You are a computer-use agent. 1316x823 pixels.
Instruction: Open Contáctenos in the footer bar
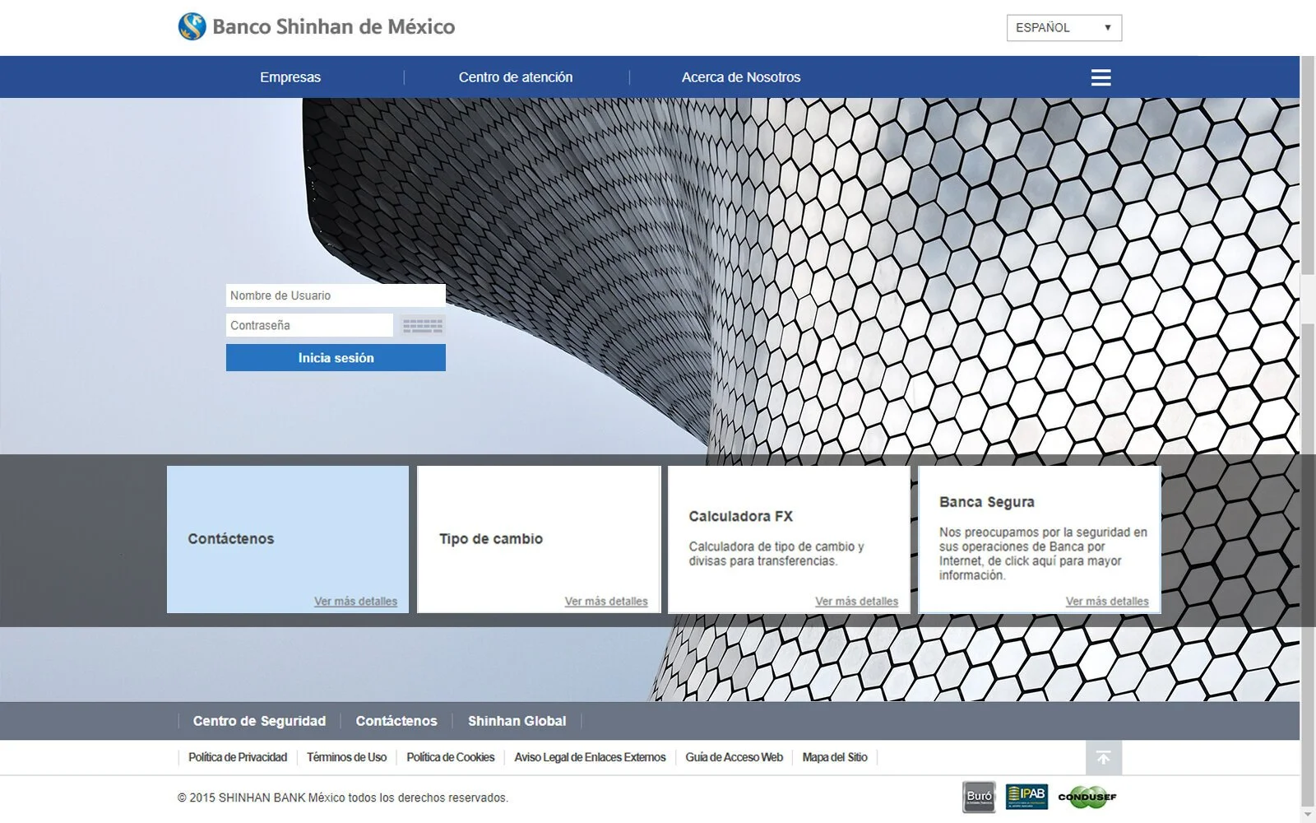click(x=396, y=721)
